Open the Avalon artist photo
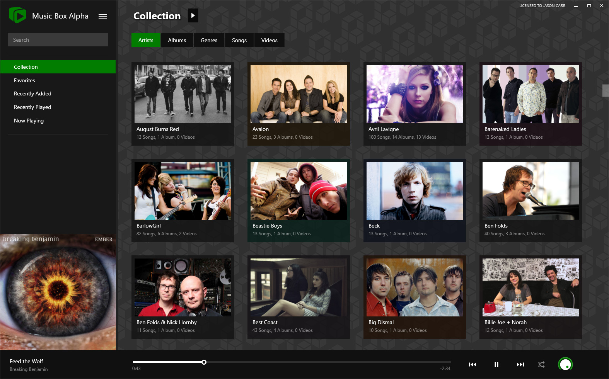Image resolution: width=609 pixels, height=379 pixels. click(299, 94)
